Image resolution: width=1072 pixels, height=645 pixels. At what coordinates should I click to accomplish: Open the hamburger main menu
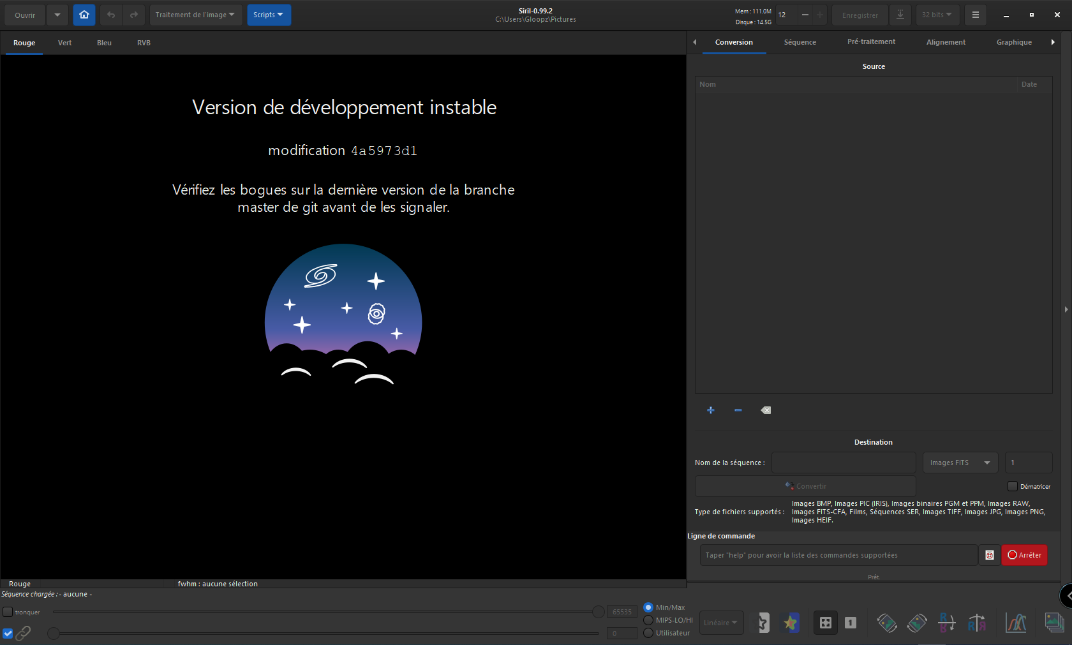975,15
